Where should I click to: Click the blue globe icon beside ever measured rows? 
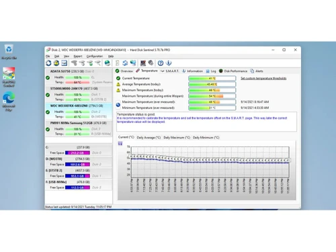[x=118, y=105]
